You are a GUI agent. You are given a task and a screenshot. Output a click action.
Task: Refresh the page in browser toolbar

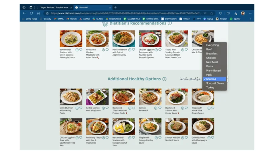[31, 13]
